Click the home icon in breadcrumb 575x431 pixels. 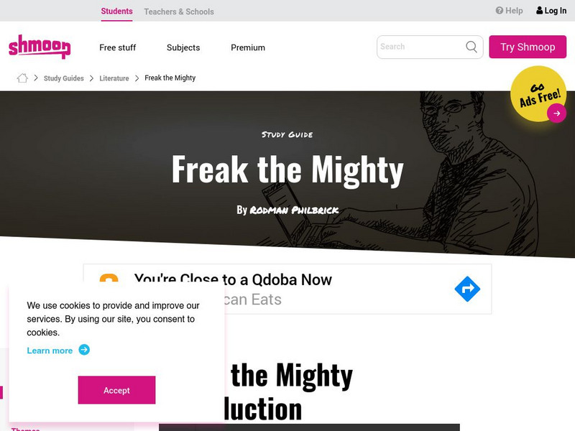coord(22,78)
